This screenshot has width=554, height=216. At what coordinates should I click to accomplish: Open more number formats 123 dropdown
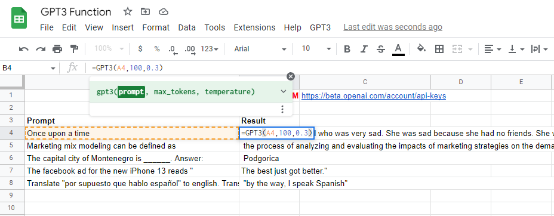[210, 49]
